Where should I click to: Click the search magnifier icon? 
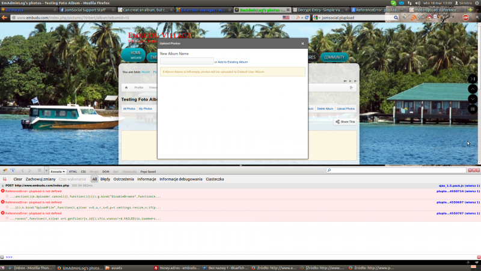[396, 18]
